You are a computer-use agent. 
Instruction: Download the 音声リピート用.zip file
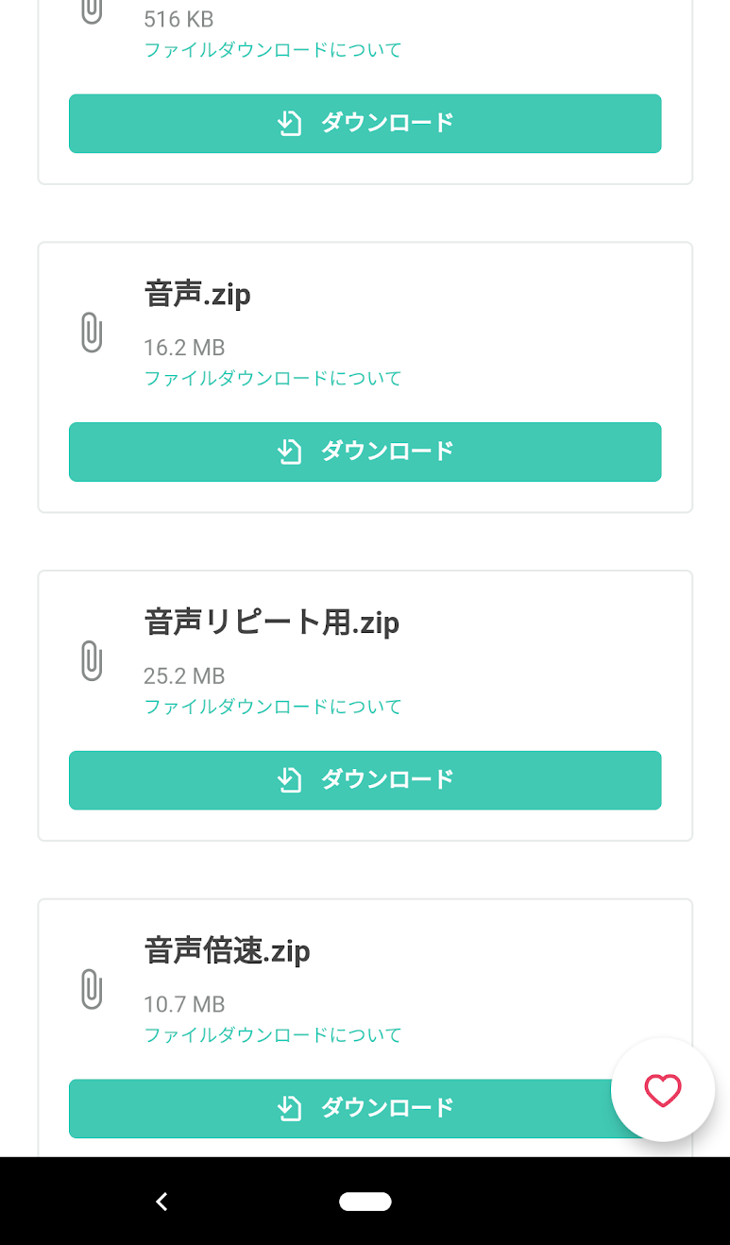pyautogui.click(x=365, y=780)
